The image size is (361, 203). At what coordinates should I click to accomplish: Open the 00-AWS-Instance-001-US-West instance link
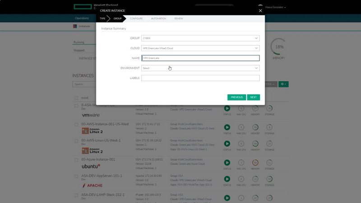click(x=105, y=124)
